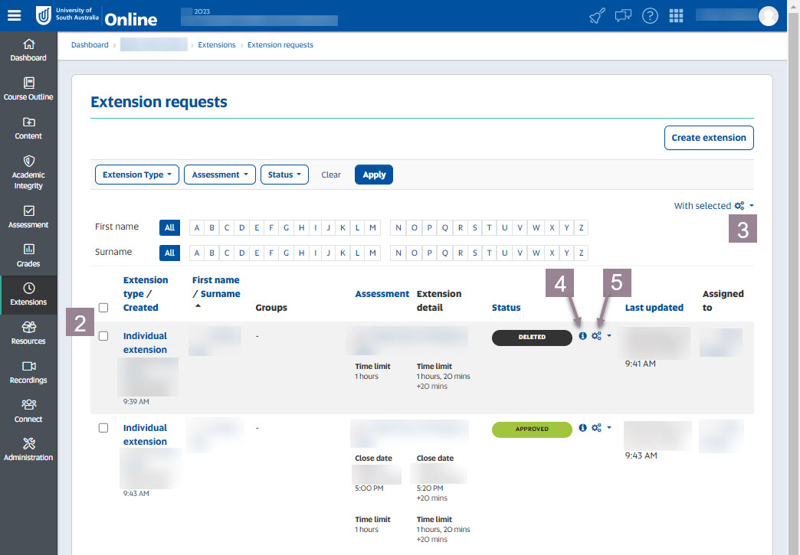Viewport: 800px width, 555px height.
Task: Select the approved extension row checkbox
Action: click(103, 428)
